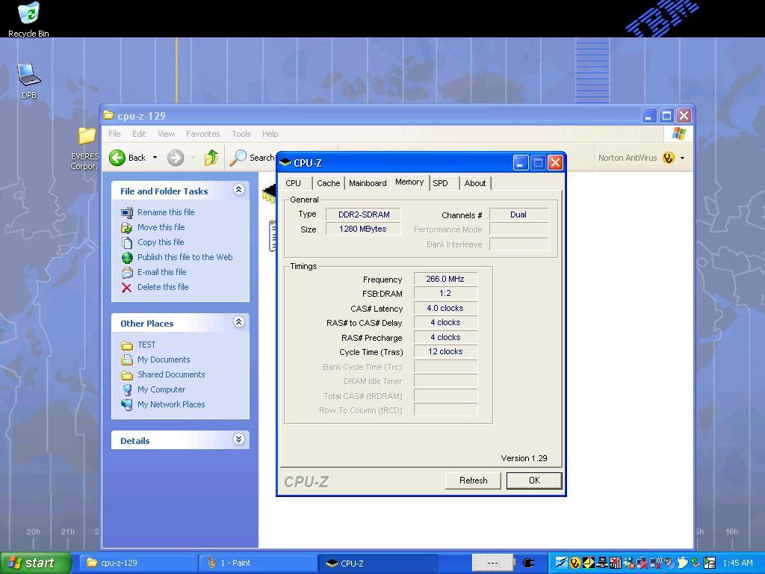Open the DPB desktop icon
The image size is (765, 574).
[28, 75]
